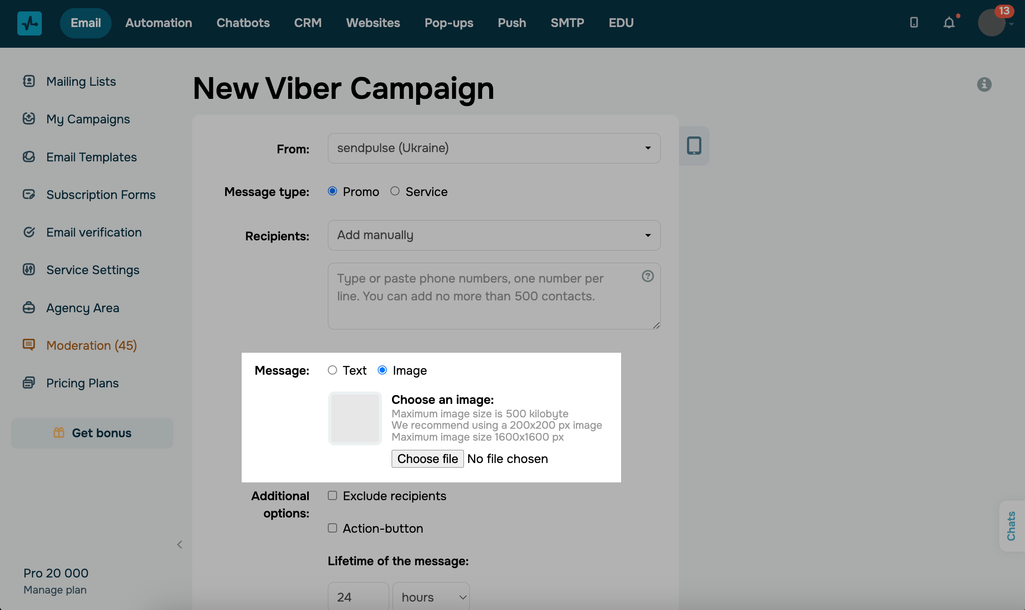Screen dimensions: 1025x610
Task: Click the Pro 20 000 plan text
Action: 56,573
